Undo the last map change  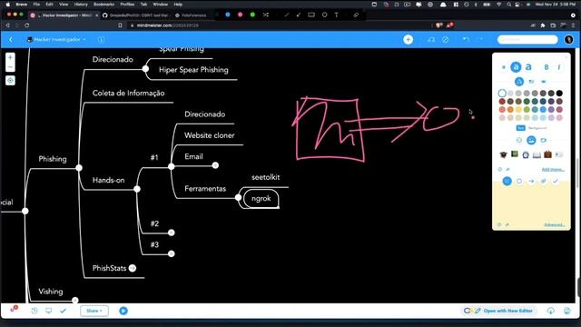point(466,39)
